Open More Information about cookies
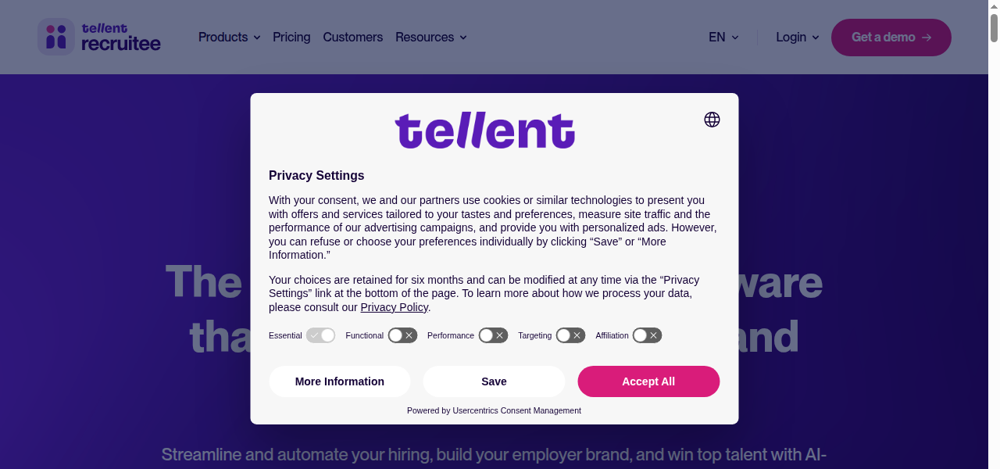Viewport: 1000px width, 469px height. pyautogui.click(x=340, y=381)
